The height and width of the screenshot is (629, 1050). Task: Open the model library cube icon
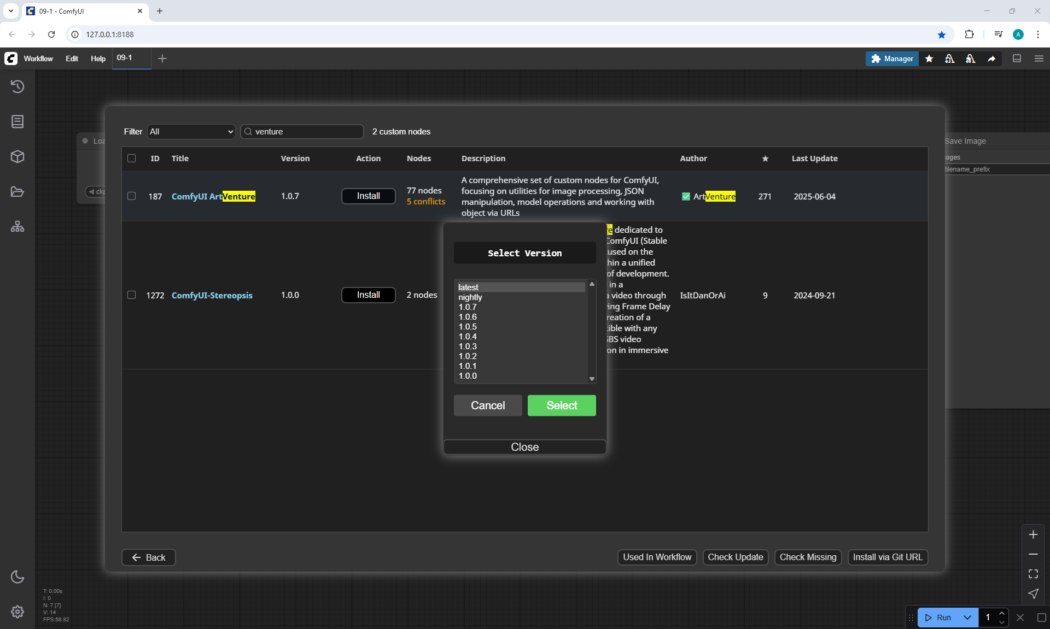(17, 157)
